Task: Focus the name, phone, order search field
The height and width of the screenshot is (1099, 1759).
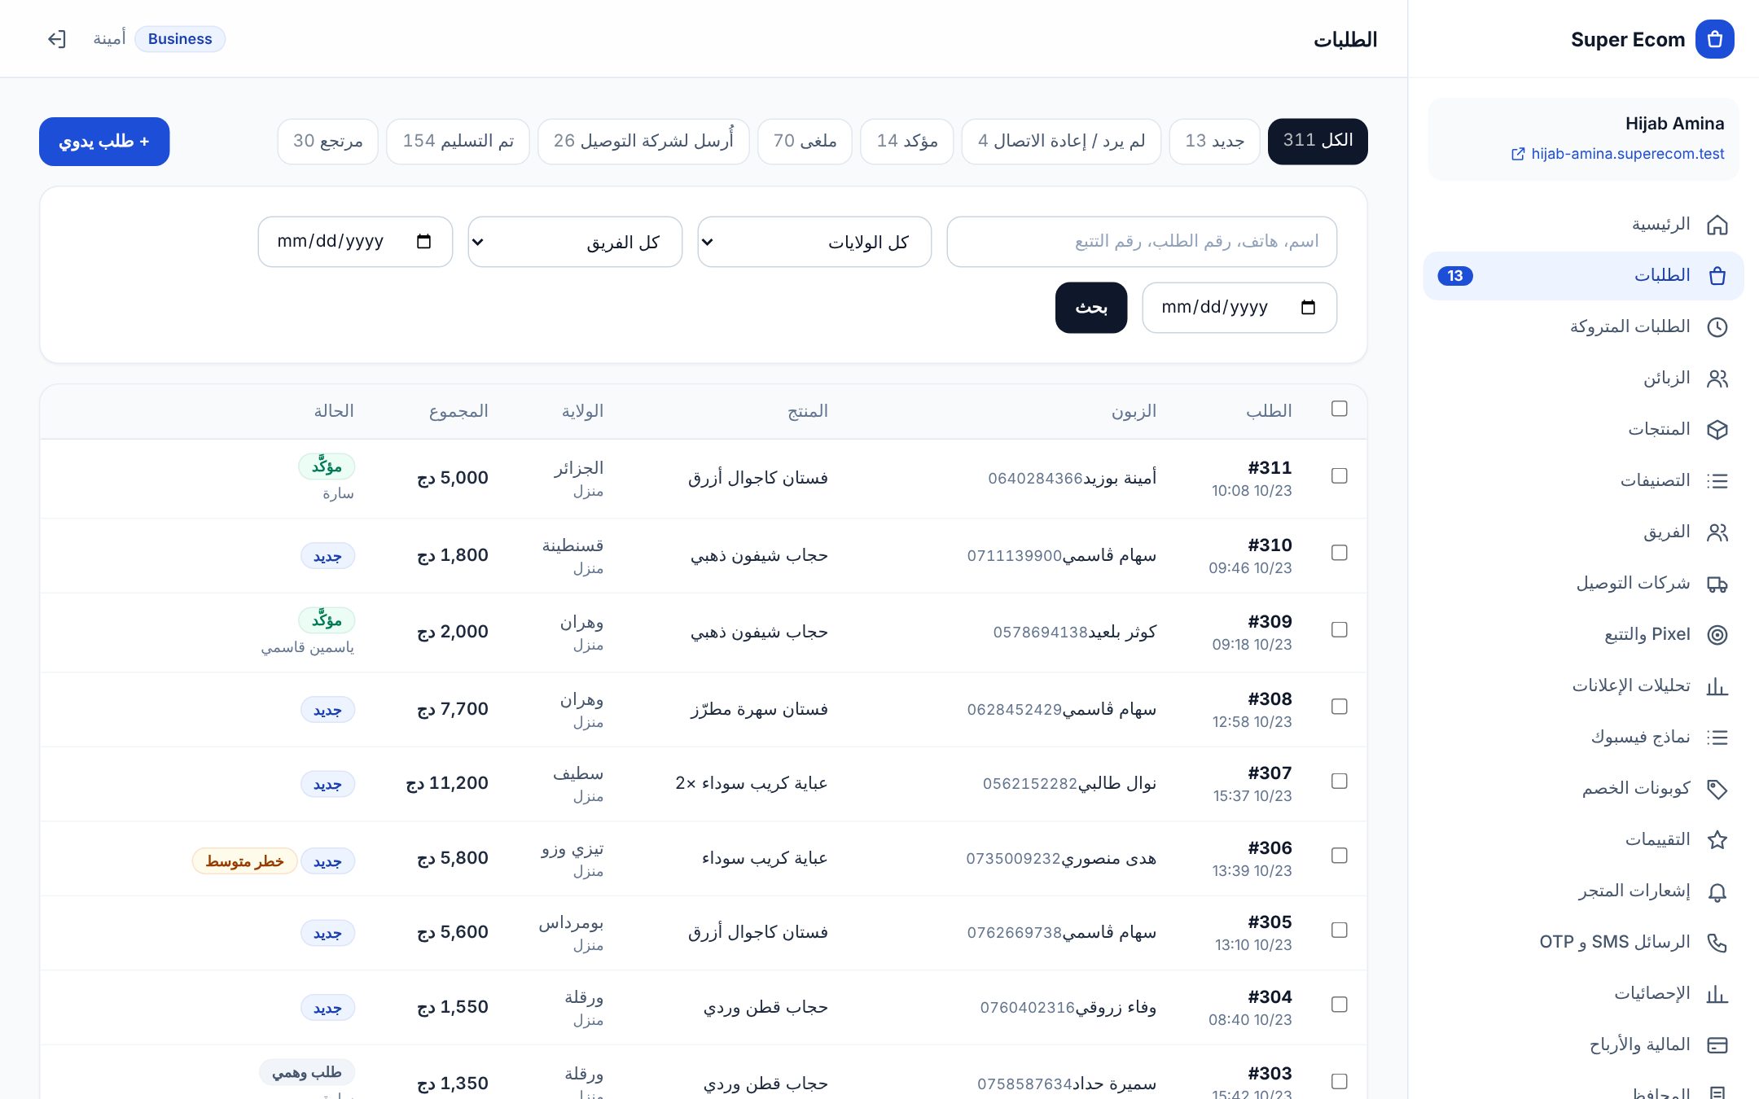Action: pos(1142,242)
